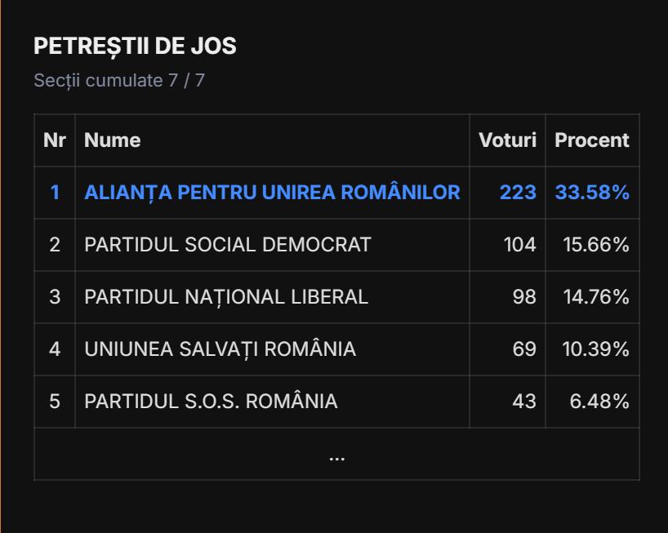The height and width of the screenshot is (533, 668).
Task: Select the 33.58% percentage cell
Action: pos(592,193)
